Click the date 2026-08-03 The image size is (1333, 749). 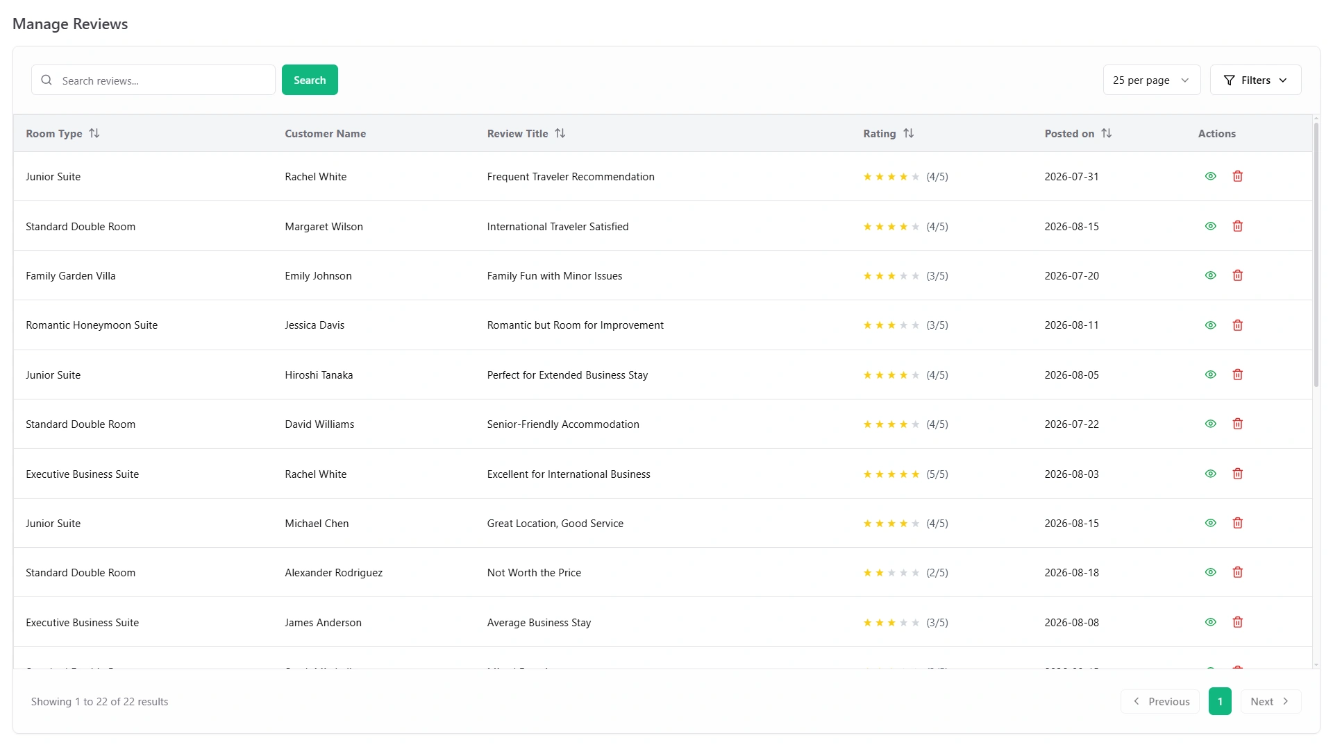tap(1071, 474)
